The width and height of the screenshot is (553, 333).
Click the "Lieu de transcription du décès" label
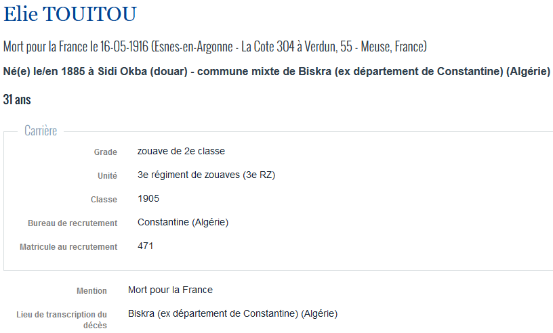[x=62, y=319]
